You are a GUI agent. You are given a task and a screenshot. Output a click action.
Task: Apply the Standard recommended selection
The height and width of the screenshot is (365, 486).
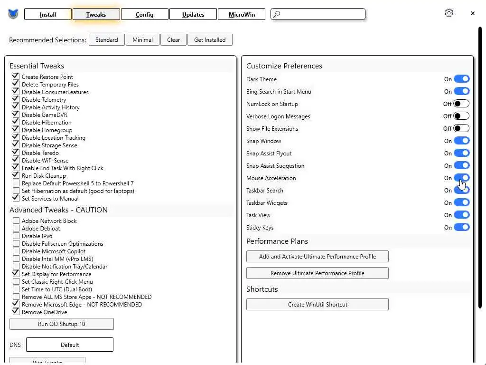107,40
